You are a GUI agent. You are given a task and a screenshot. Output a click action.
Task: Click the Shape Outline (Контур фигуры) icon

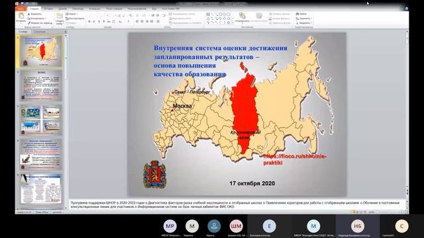pos(270,19)
